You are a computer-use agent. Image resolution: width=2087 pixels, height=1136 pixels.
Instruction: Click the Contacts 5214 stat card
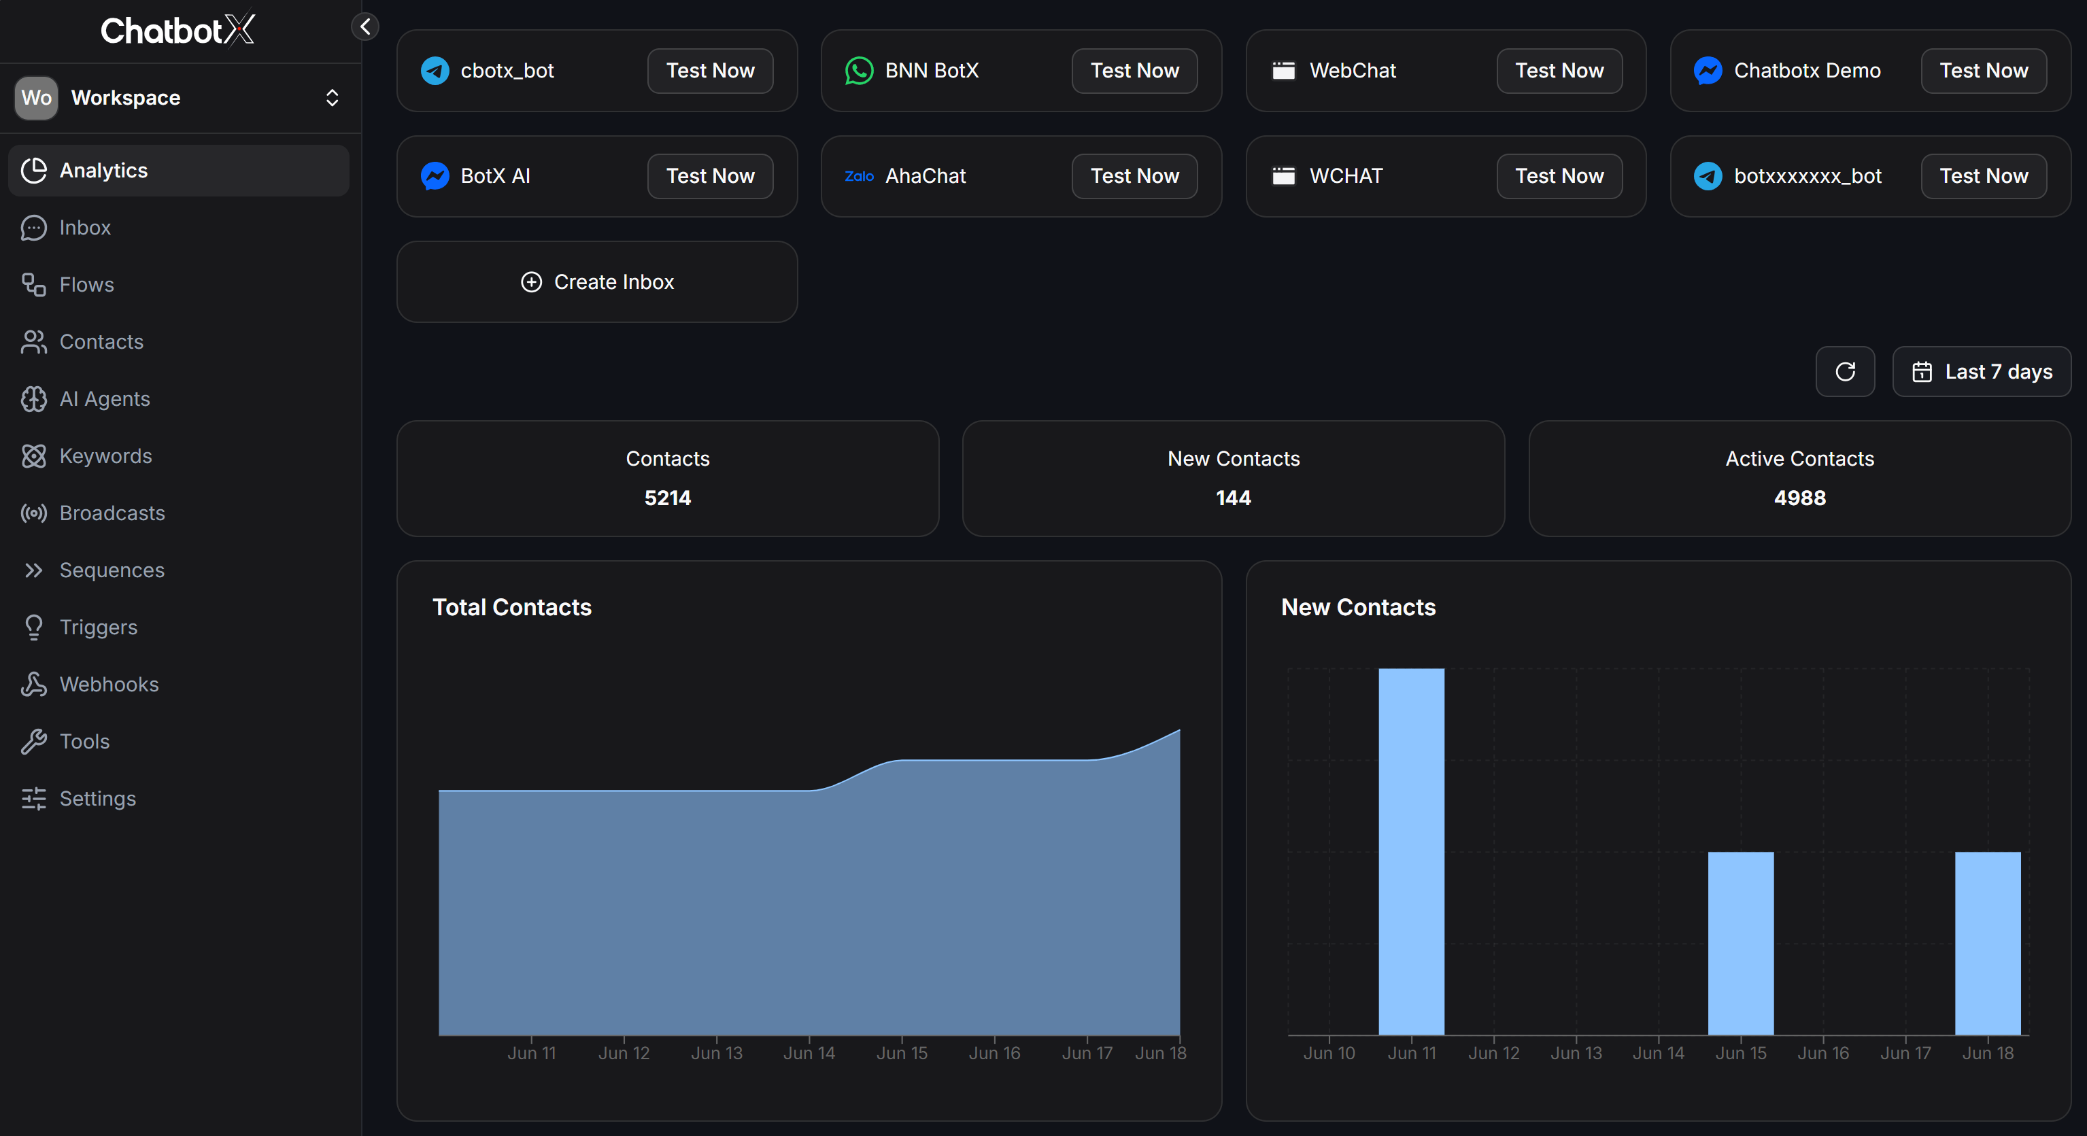coord(668,479)
